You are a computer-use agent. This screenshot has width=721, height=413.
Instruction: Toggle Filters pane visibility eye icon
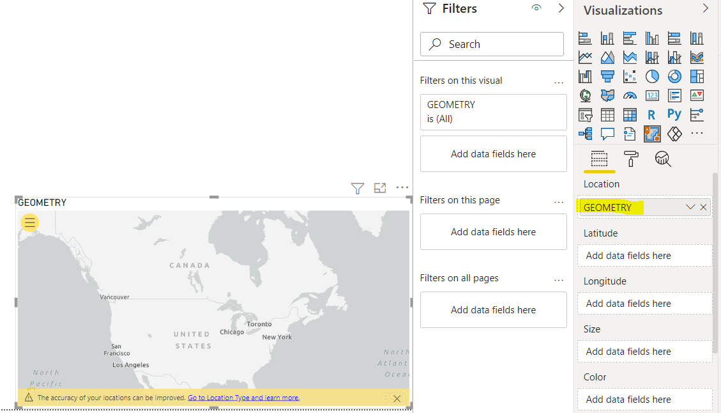point(536,8)
